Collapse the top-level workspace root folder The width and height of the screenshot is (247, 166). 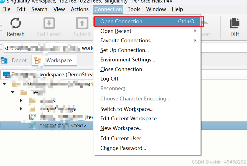point(4,84)
